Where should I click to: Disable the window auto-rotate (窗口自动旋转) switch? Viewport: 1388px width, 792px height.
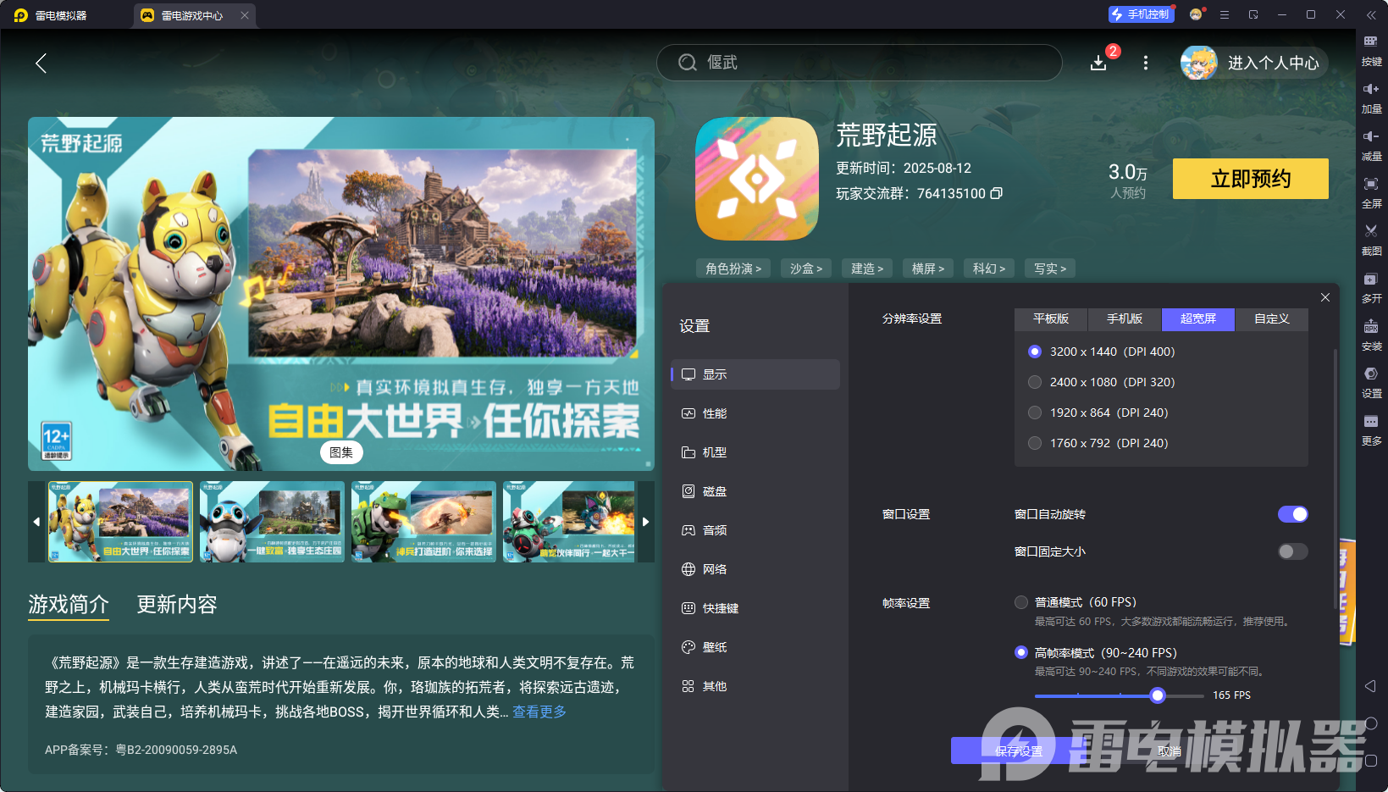tap(1292, 514)
